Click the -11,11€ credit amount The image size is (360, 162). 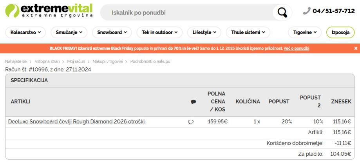[x=343, y=144]
